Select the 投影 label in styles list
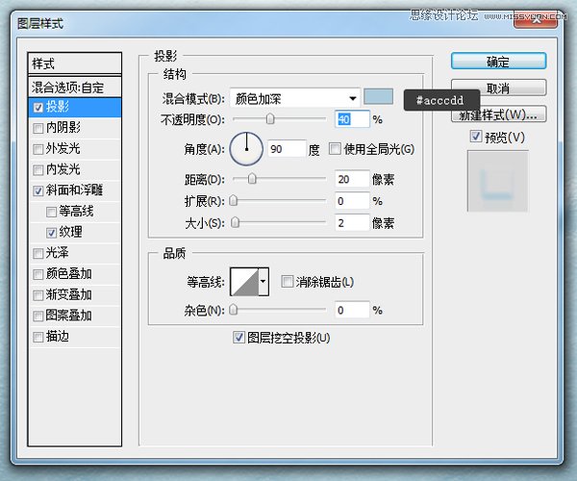Viewport: 577px width, 481px height. 58,107
